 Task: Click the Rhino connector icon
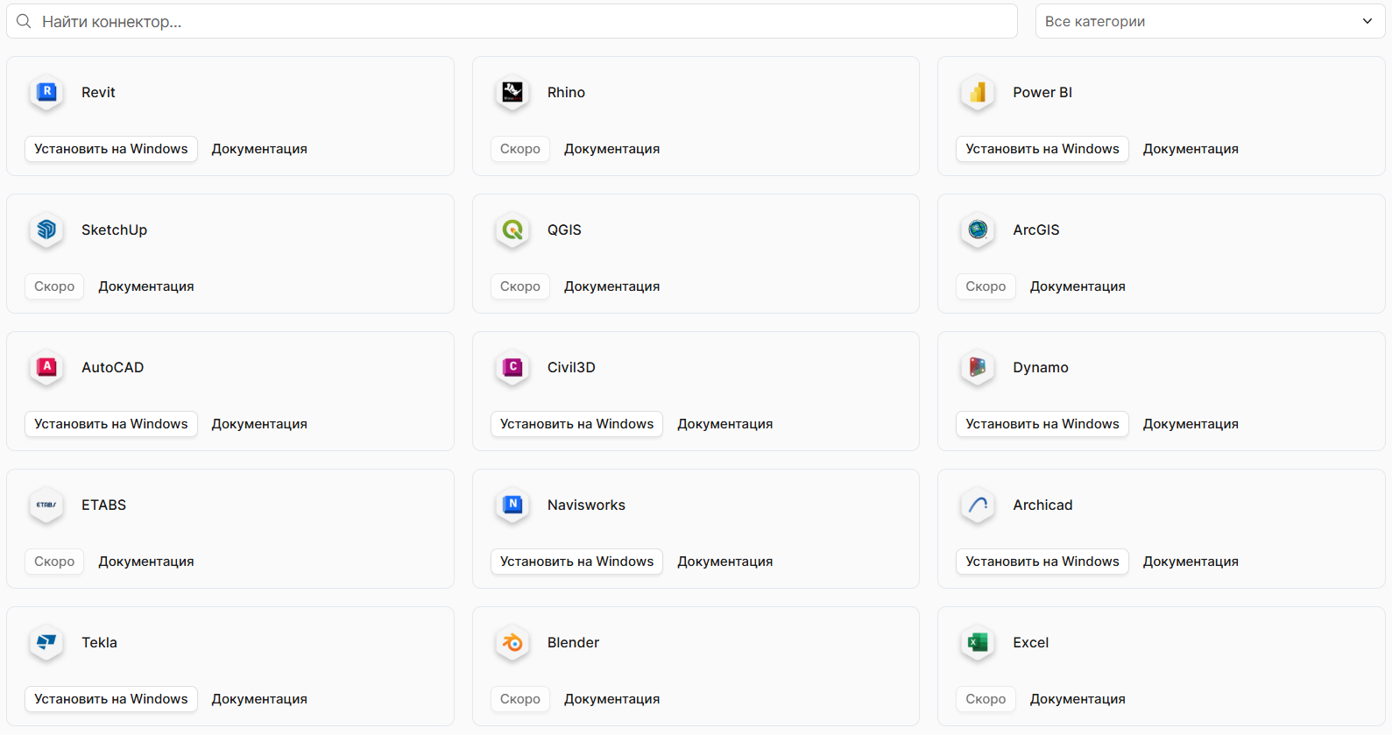pos(512,92)
